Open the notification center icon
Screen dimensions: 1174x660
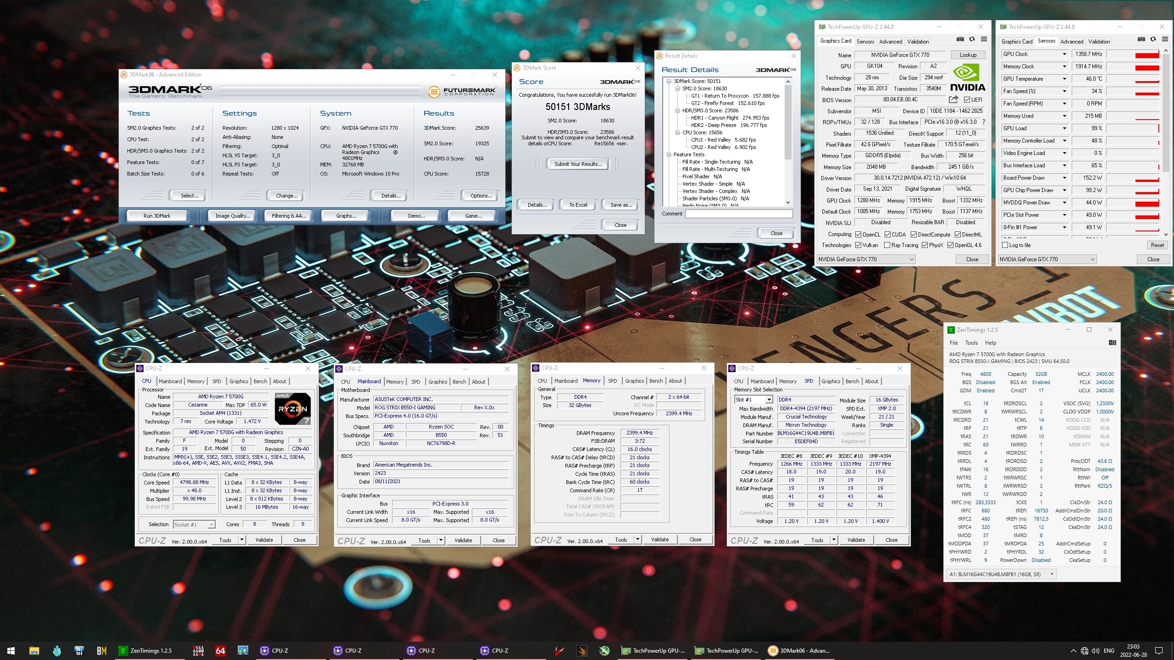pos(1159,650)
